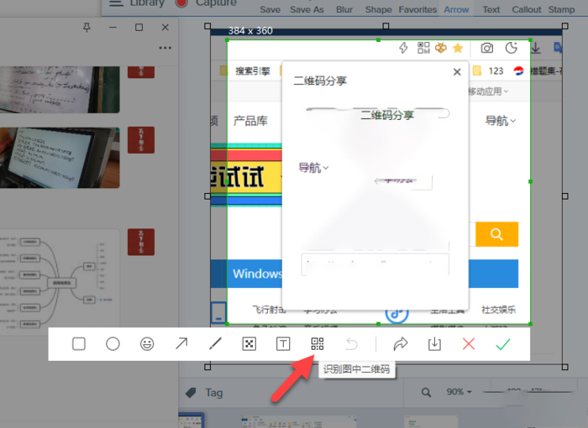Viewport: 588px width, 428px height.
Task: Click the red Capture record button
Action: 181,3
